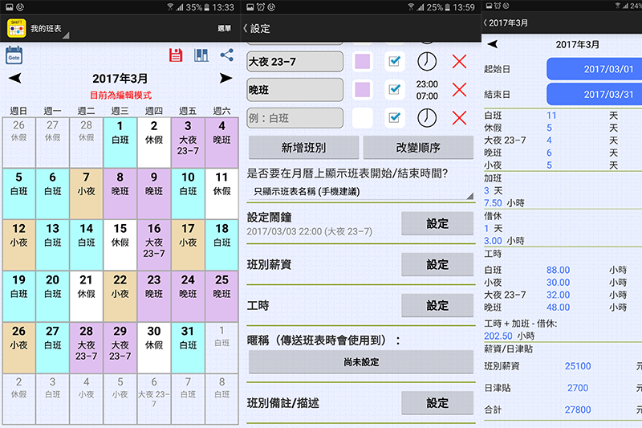This screenshot has width=642, height=428.
Task: Open clock time picker for 大夜 23-7
Action: click(x=427, y=62)
